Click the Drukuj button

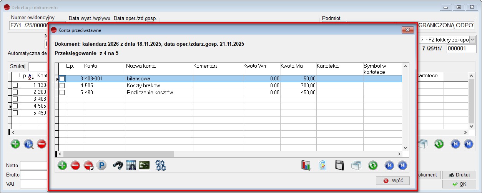(x=459, y=175)
